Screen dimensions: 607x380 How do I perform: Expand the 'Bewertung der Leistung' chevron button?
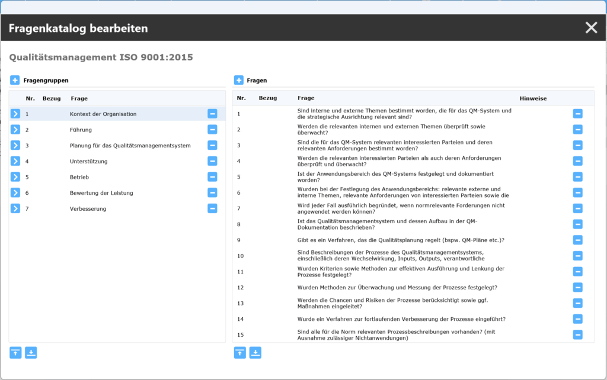(15, 192)
